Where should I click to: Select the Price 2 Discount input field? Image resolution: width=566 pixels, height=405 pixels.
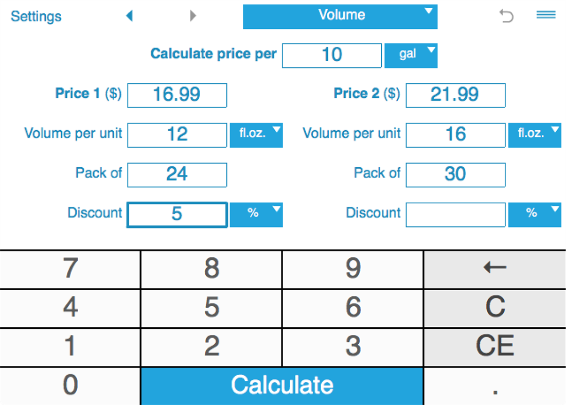(455, 215)
